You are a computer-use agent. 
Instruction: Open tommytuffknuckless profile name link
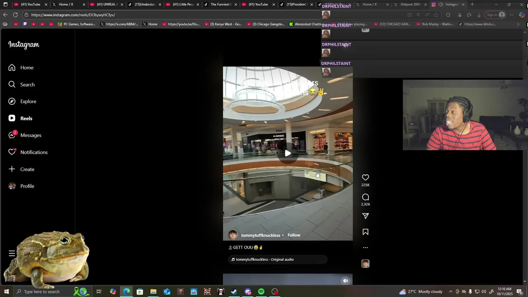click(x=261, y=235)
